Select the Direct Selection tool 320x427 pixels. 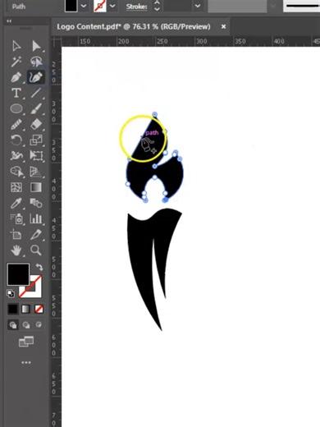(x=36, y=46)
